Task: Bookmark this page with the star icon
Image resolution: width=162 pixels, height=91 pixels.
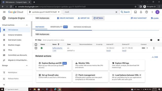Action: tap(135, 7)
